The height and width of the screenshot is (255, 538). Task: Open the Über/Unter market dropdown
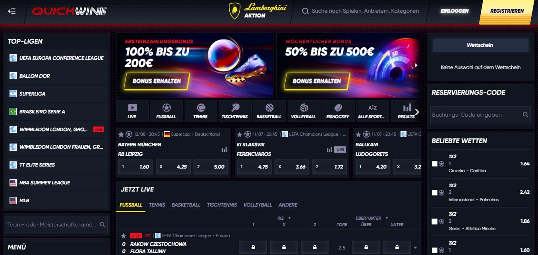(372, 218)
